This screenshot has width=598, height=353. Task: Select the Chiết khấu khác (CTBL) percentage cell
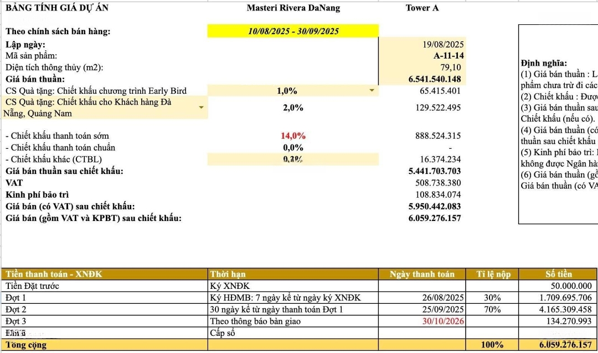tap(293, 159)
